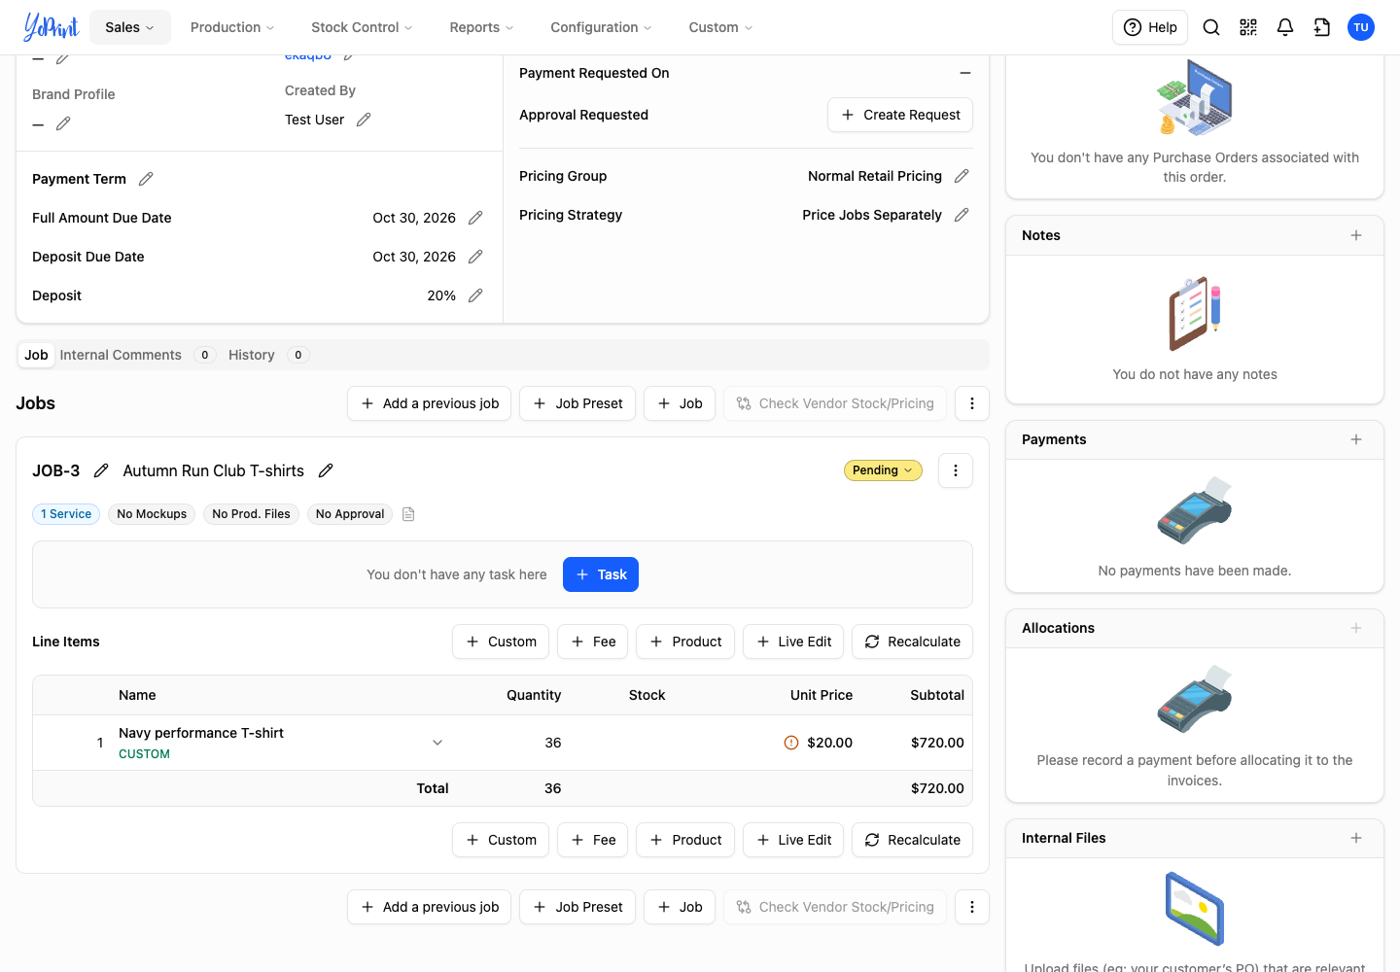Click the YoPrint logo

(x=51, y=27)
